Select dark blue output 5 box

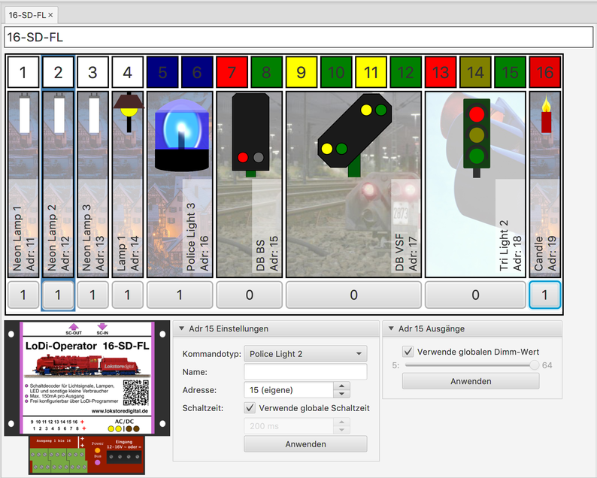pyautogui.click(x=162, y=72)
